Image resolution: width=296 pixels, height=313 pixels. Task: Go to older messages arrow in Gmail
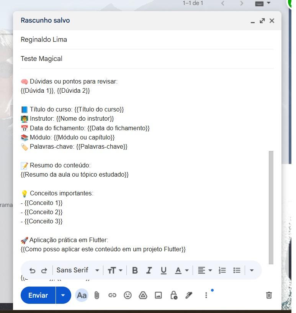(x=242, y=3)
